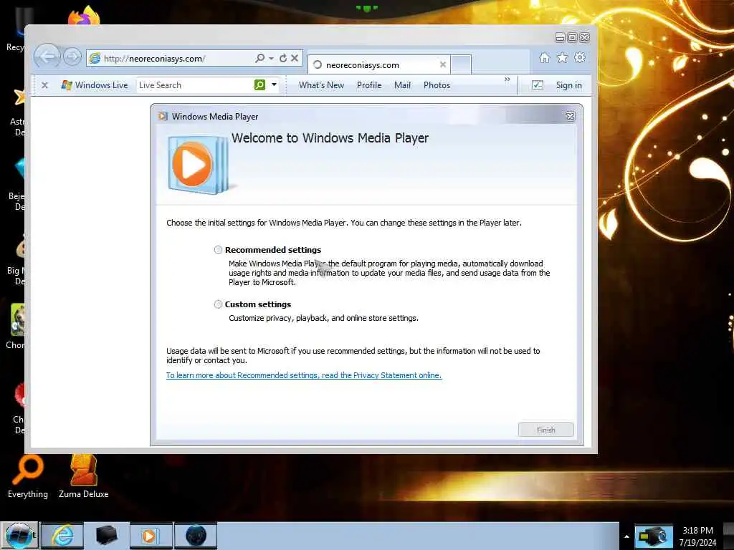Expand toolbar overflow chevron

coord(507,79)
